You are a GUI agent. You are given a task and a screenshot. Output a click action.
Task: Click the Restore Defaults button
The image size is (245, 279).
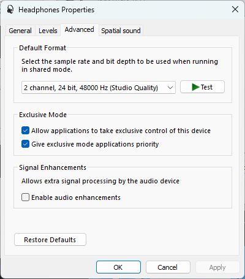(x=50, y=240)
